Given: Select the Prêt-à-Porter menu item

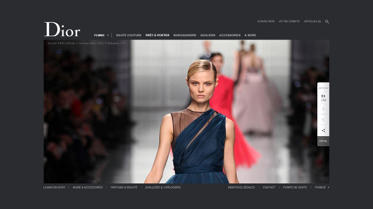Looking at the screenshot, I should click(158, 35).
